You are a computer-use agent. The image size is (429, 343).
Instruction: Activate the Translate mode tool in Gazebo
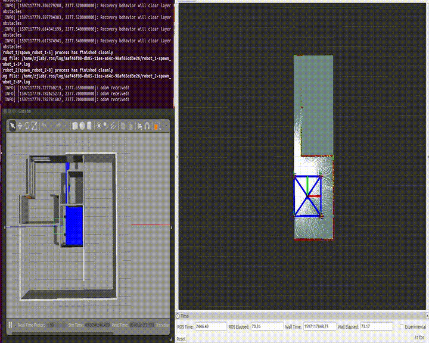pyautogui.click(x=20, y=126)
